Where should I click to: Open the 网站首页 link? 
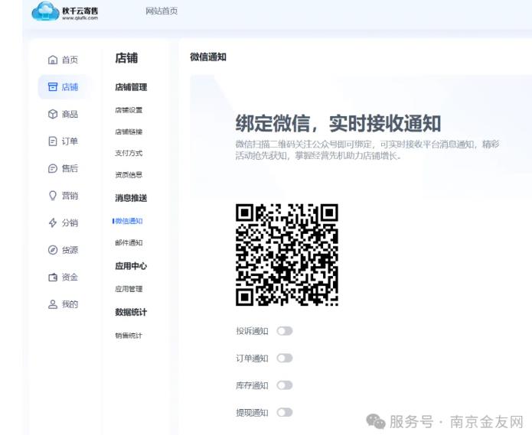[162, 11]
